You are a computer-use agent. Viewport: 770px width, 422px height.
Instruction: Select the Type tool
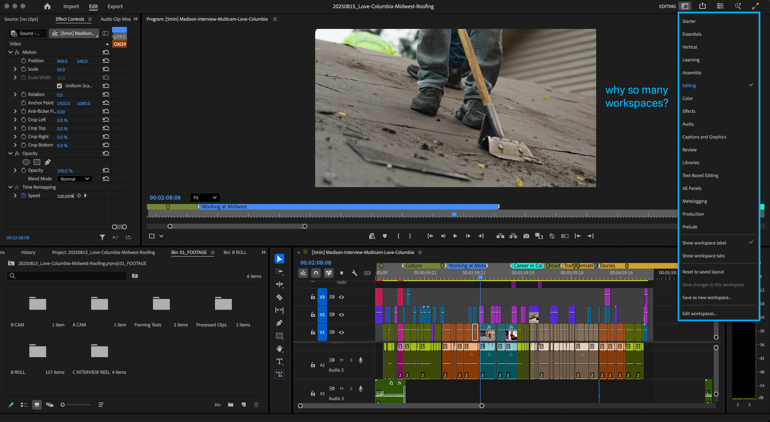click(280, 362)
